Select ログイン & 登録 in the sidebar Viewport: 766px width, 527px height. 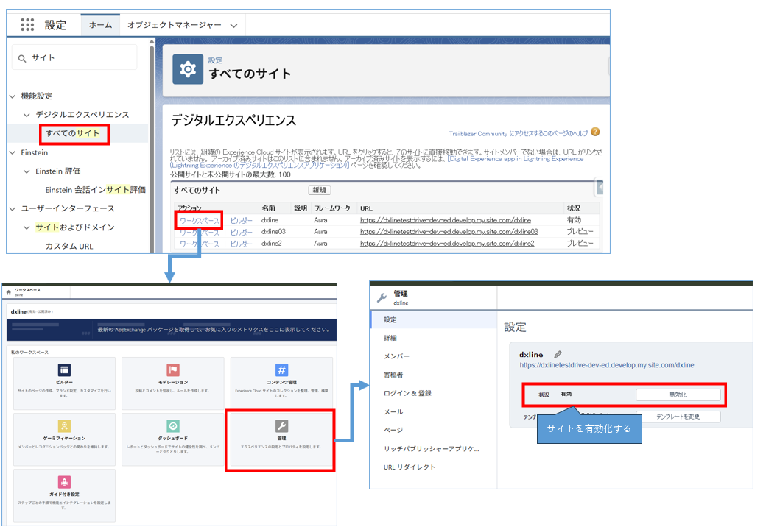407,393
